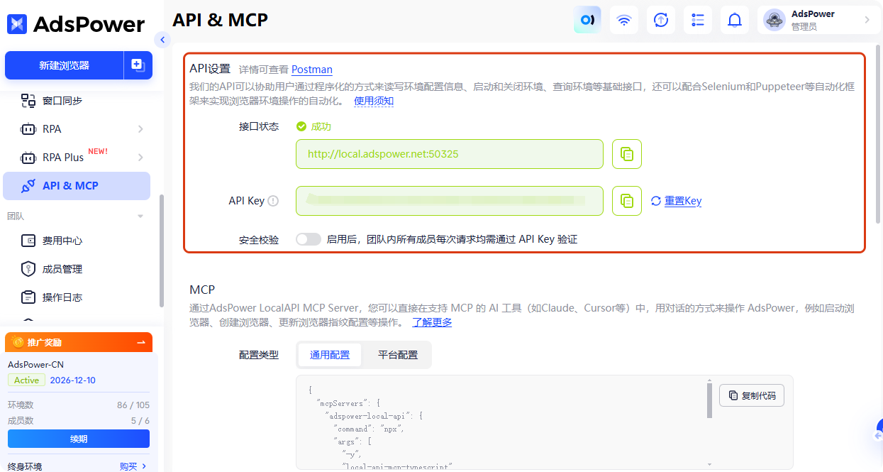883x472 pixels.
Task: Click the 续期 renew button
Action: point(79,439)
